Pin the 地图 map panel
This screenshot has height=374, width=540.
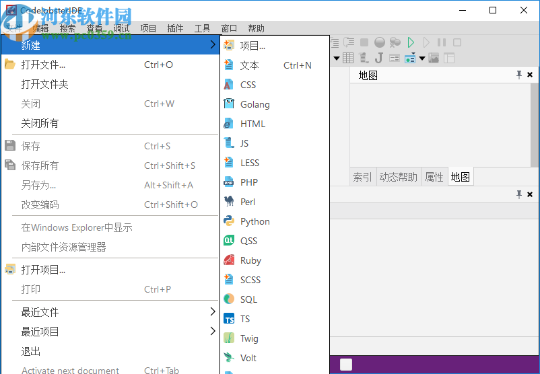[x=519, y=74]
